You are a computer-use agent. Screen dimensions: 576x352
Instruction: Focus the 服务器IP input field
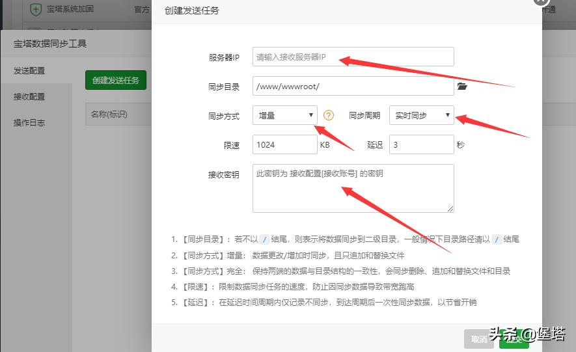click(x=353, y=57)
